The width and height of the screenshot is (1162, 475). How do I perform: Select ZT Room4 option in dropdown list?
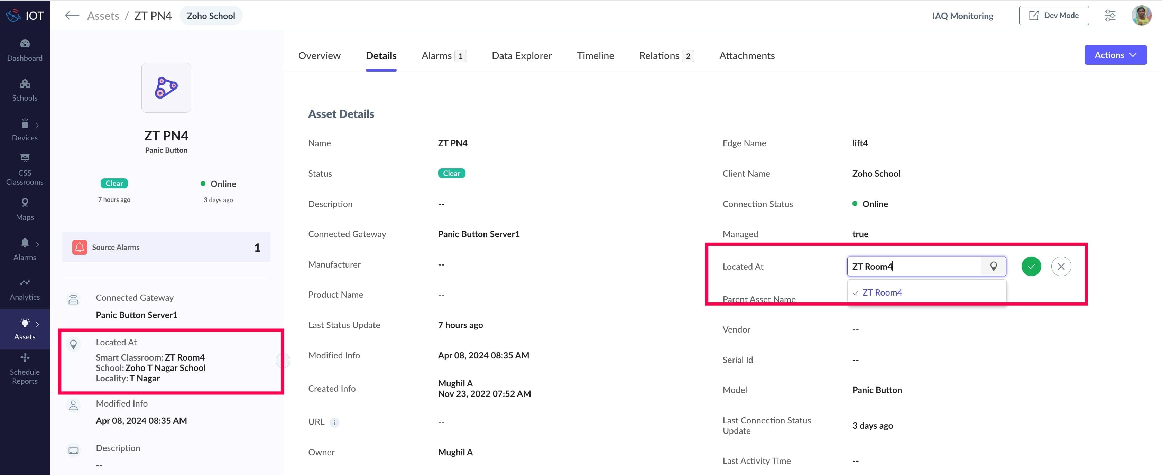pyautogui.click(x=882, y=292)
